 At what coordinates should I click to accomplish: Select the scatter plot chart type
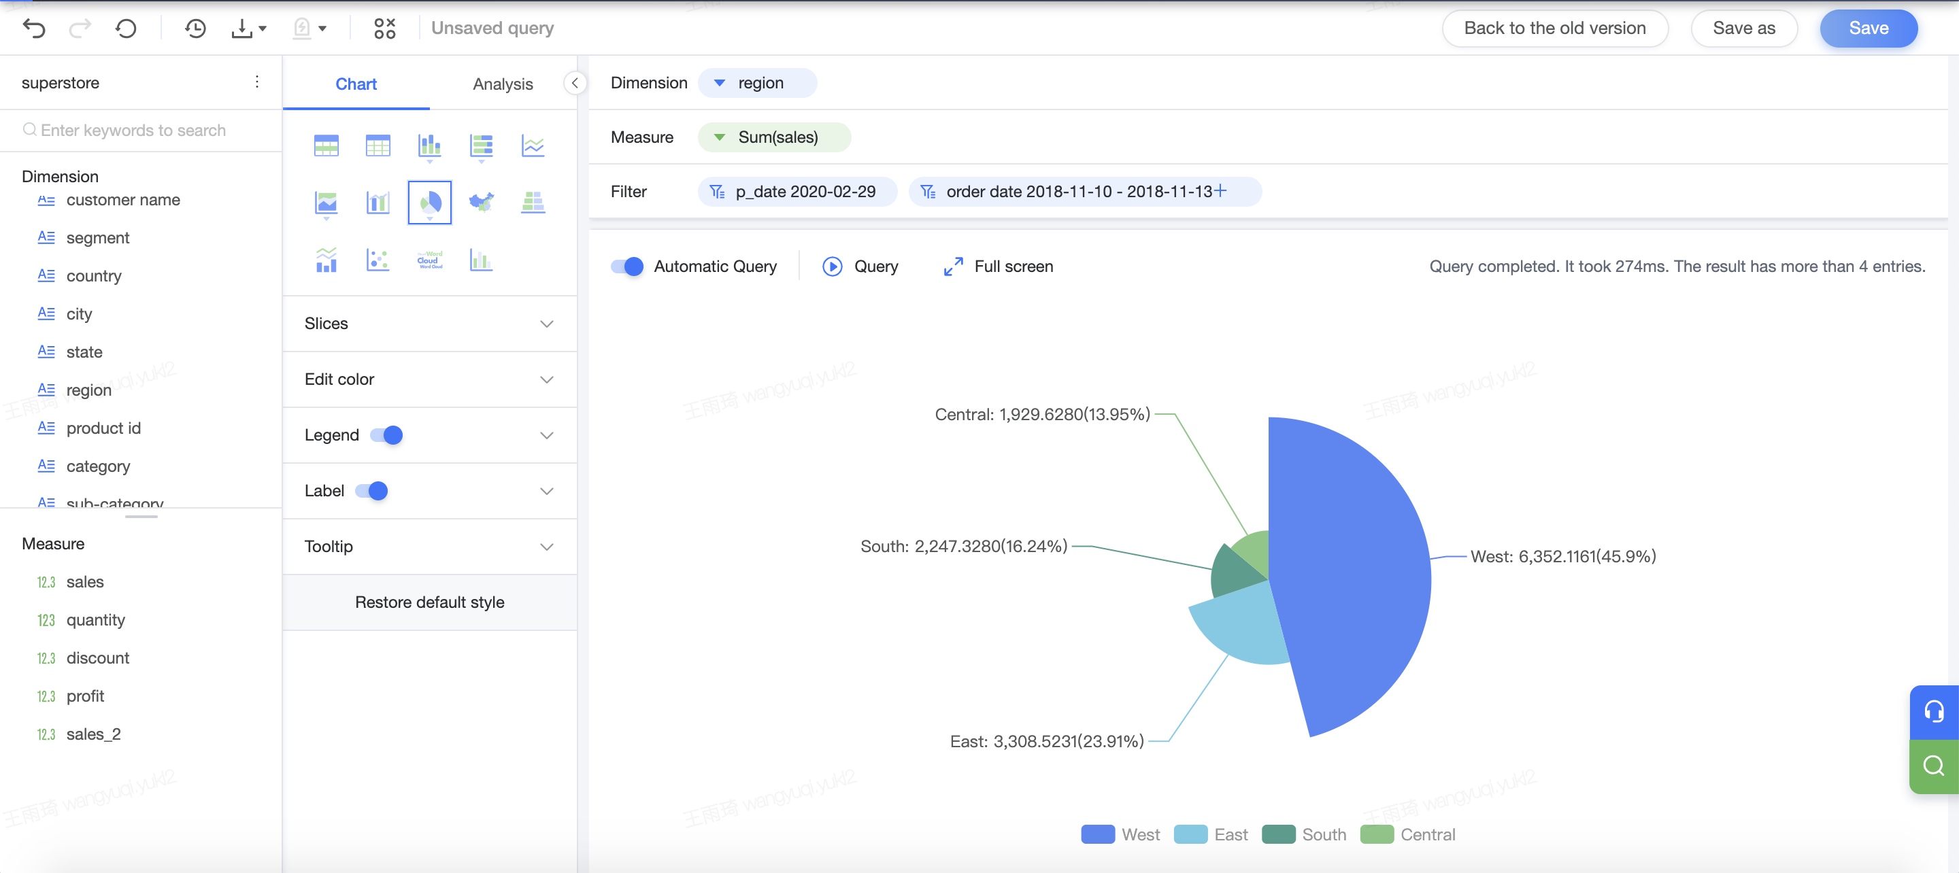[378, 260]
